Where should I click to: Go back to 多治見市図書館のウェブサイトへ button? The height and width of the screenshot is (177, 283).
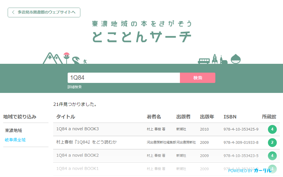pos(44,12)
